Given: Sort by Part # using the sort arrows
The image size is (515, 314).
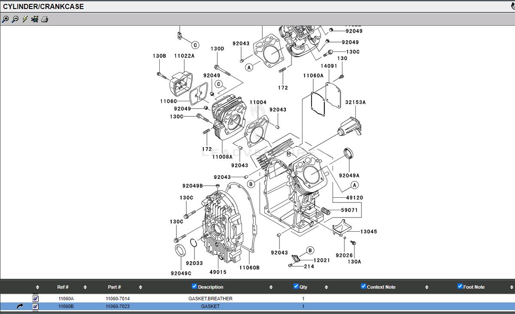Looking at the screenshot, I should (140, 287).
